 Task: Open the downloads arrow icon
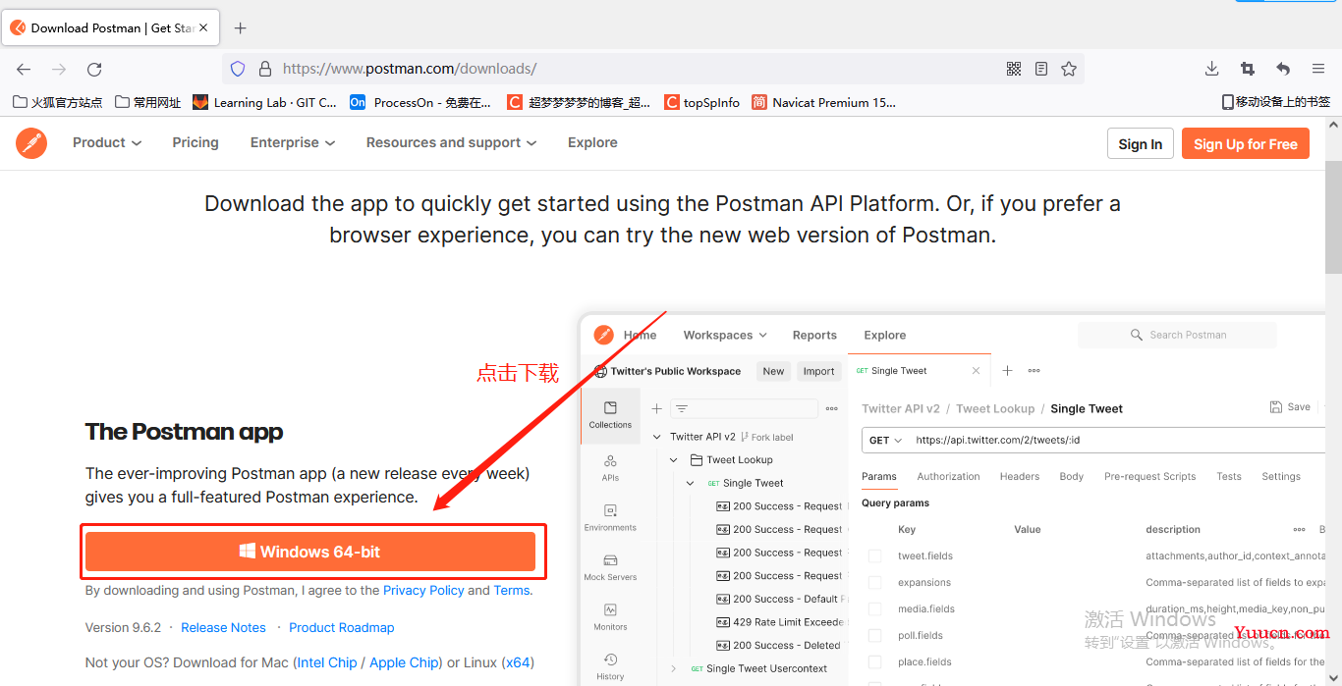1211,69
